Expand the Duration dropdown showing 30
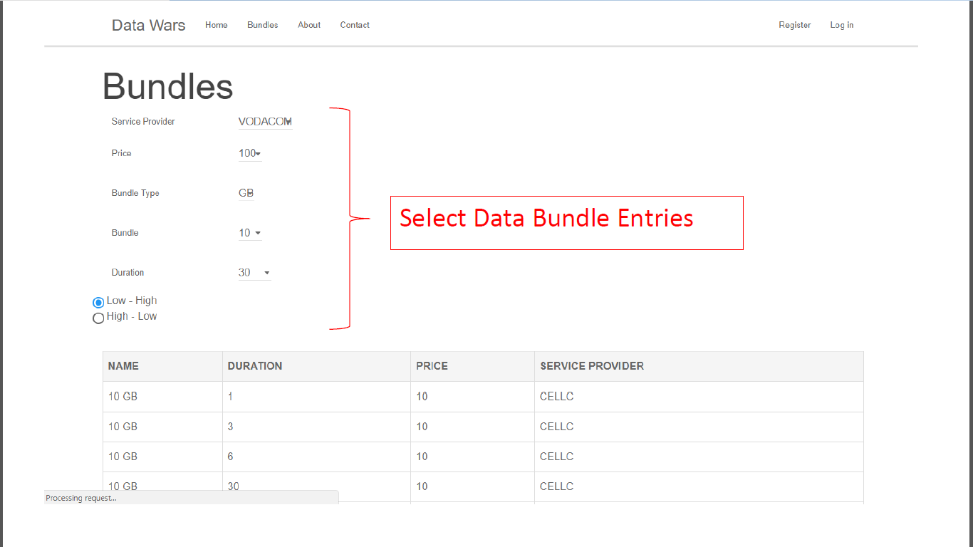 click(254, 273)
